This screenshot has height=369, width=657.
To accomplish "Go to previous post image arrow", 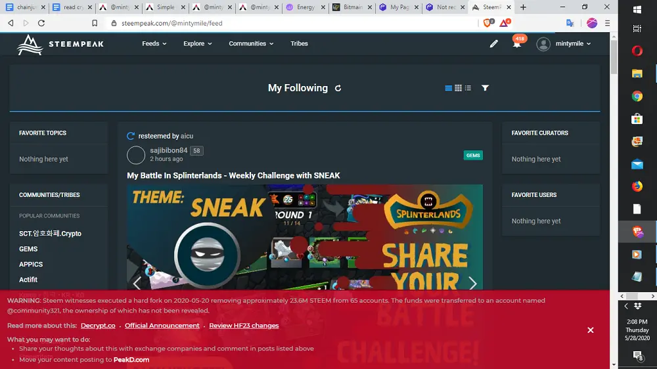I will click(x=137, y=284).
